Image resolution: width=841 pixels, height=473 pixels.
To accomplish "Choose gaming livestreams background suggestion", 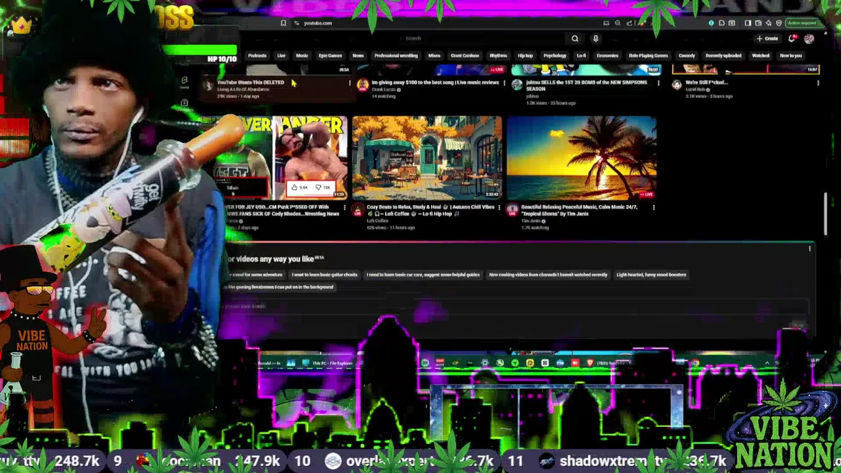I will pyautogui.click(x=281, y=287).
